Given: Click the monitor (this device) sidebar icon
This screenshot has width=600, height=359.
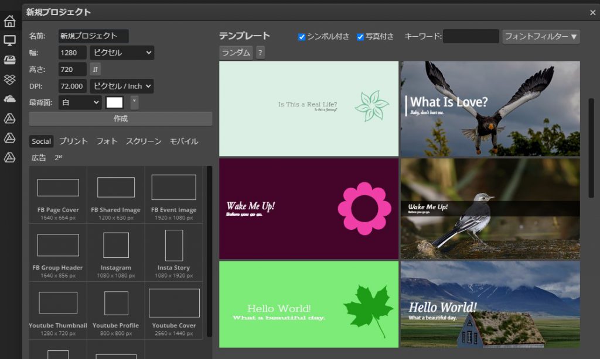Looking at the screenshot, I should pos(9,40).
